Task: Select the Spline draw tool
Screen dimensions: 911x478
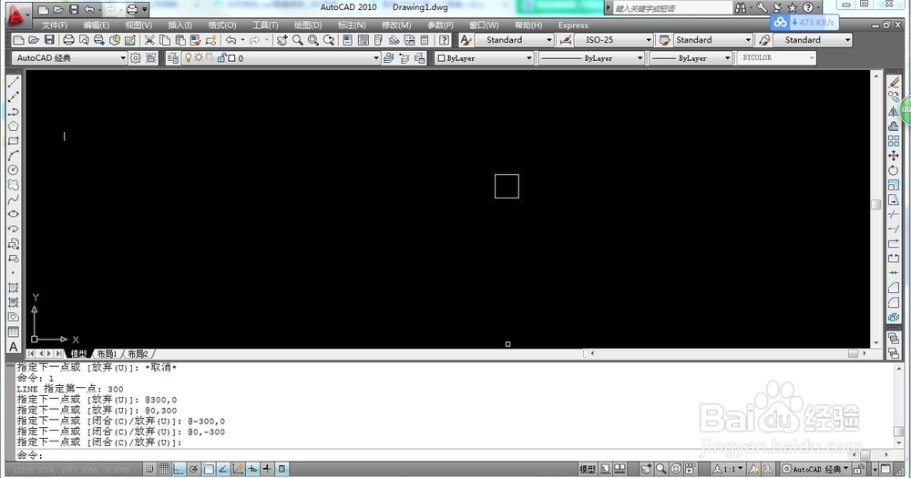Action: [14, 199]
